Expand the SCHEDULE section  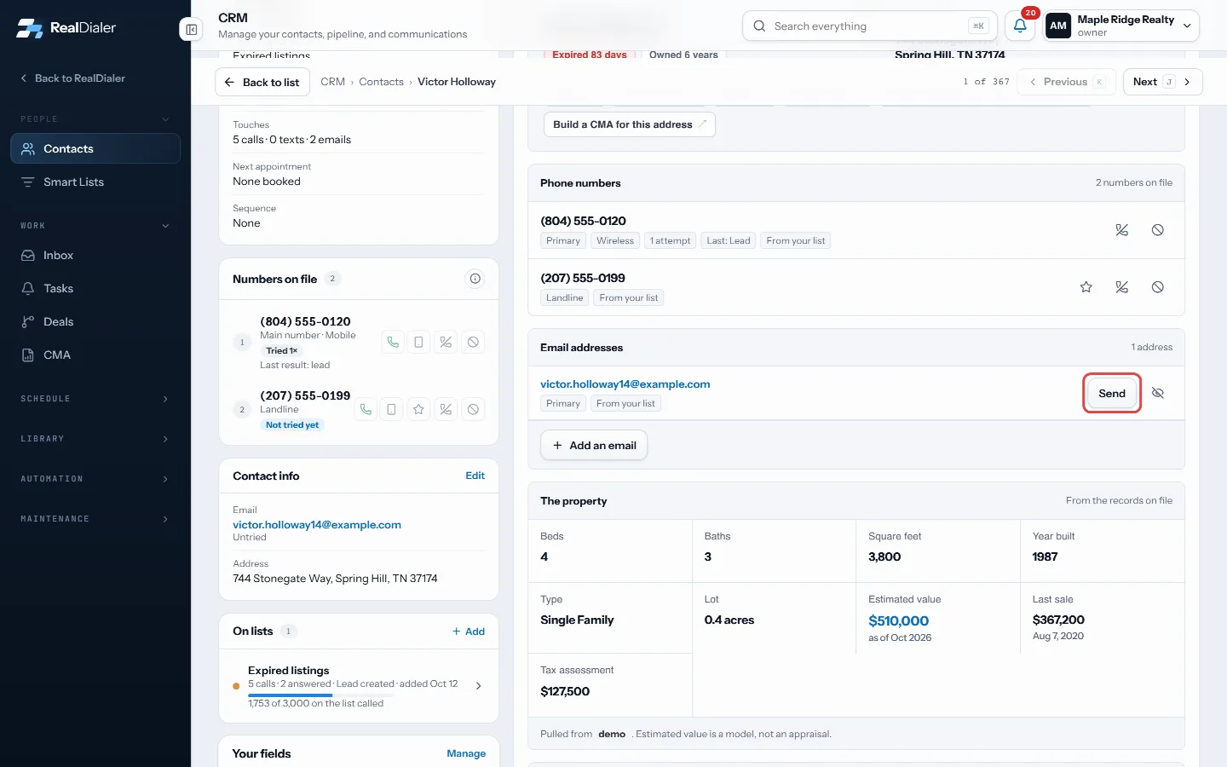pos(95,399)
